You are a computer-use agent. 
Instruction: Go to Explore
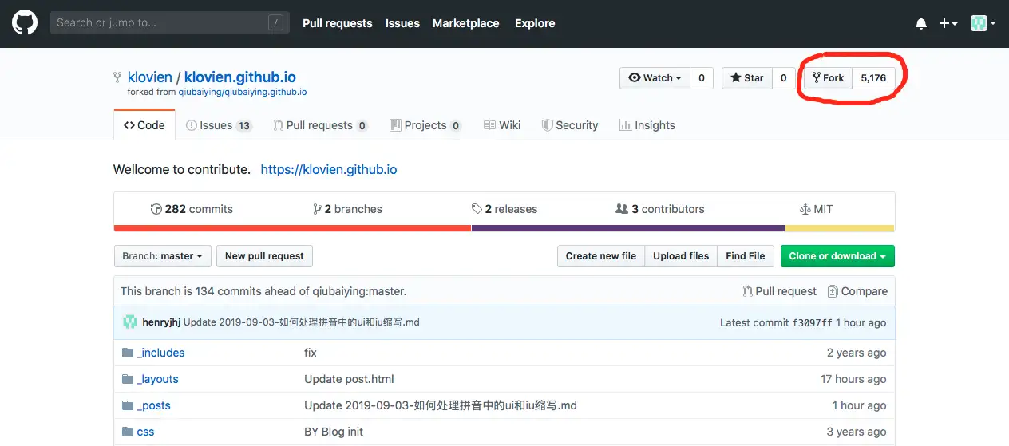(535, 23)
